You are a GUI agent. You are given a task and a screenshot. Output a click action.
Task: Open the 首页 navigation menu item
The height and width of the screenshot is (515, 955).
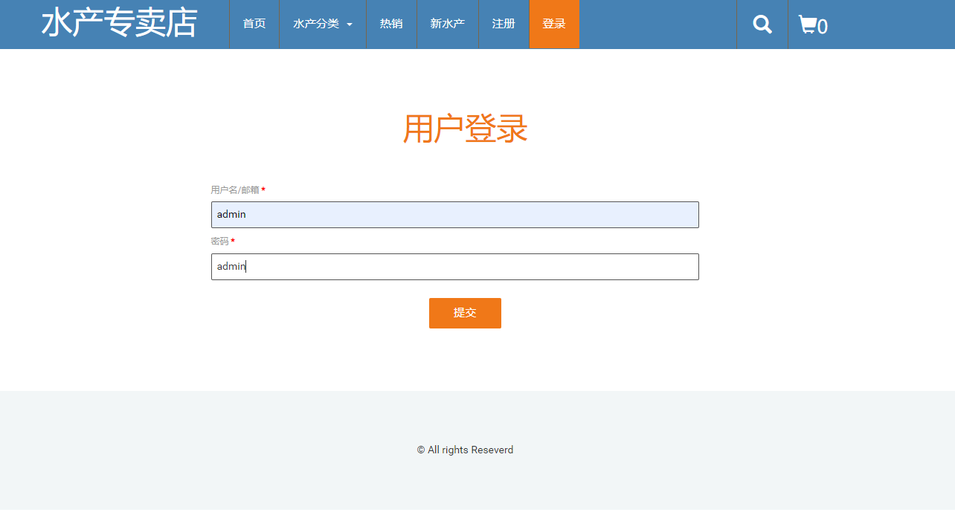pos(254,23)
